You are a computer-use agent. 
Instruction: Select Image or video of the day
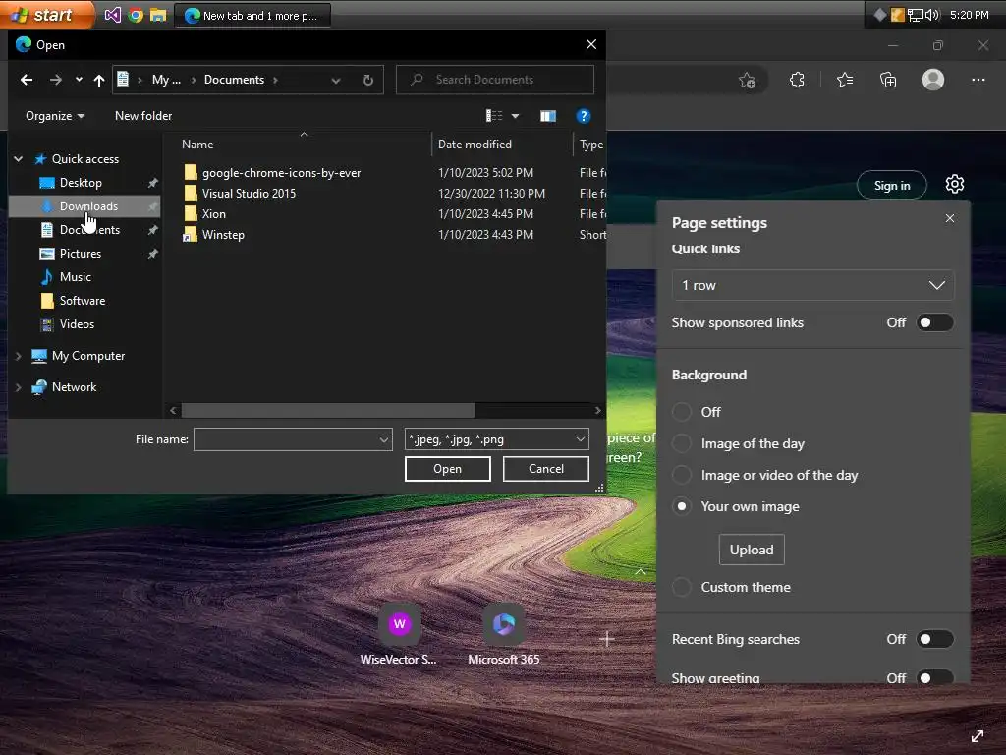[x=682, y=475]
